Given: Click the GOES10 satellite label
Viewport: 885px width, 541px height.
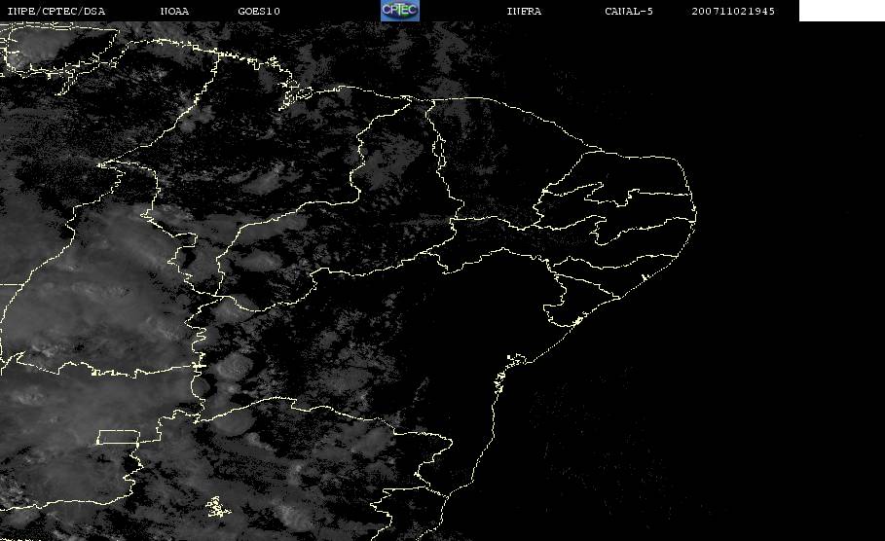Looking at the screenshot, I should tap(259, 12).
